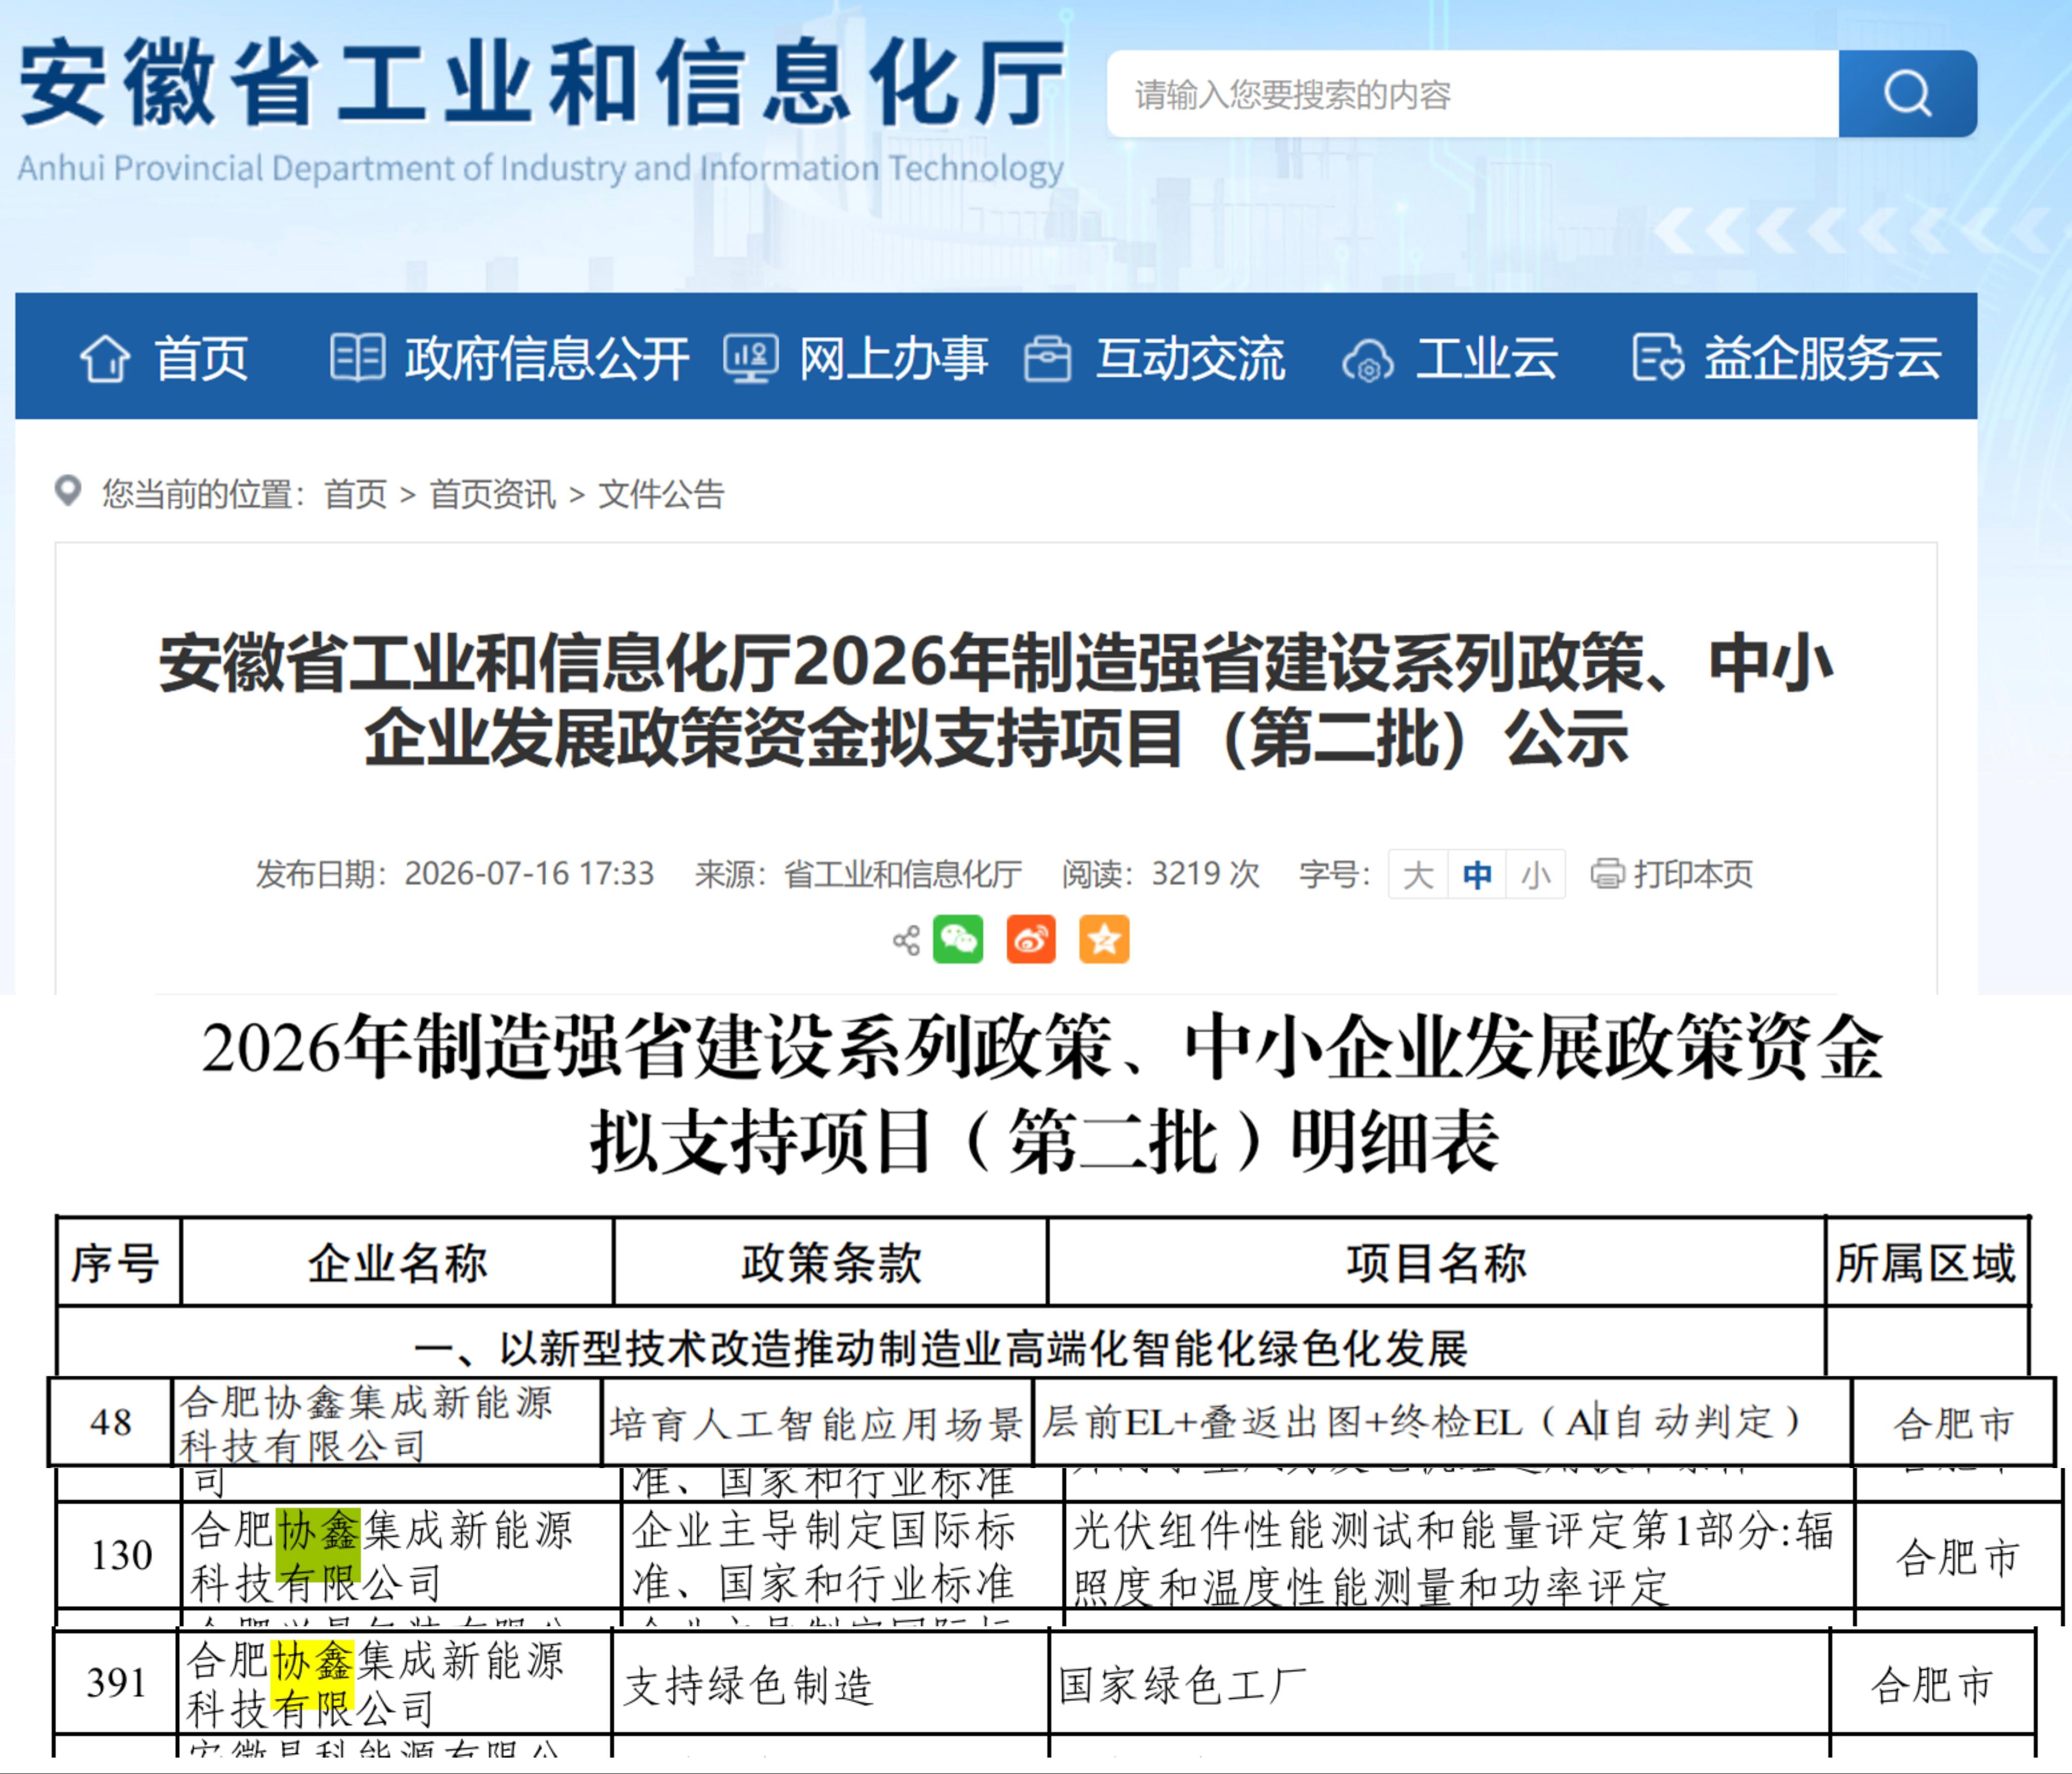Click table header 企业名称
This screenshot has height=1774, width=2072.
397,1262
